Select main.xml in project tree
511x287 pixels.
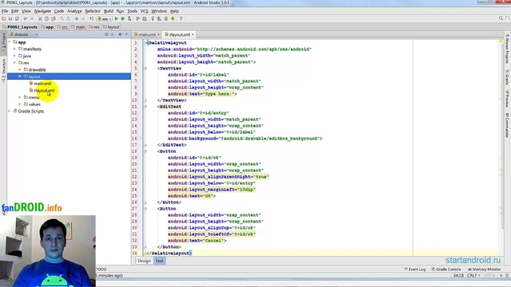42,84
